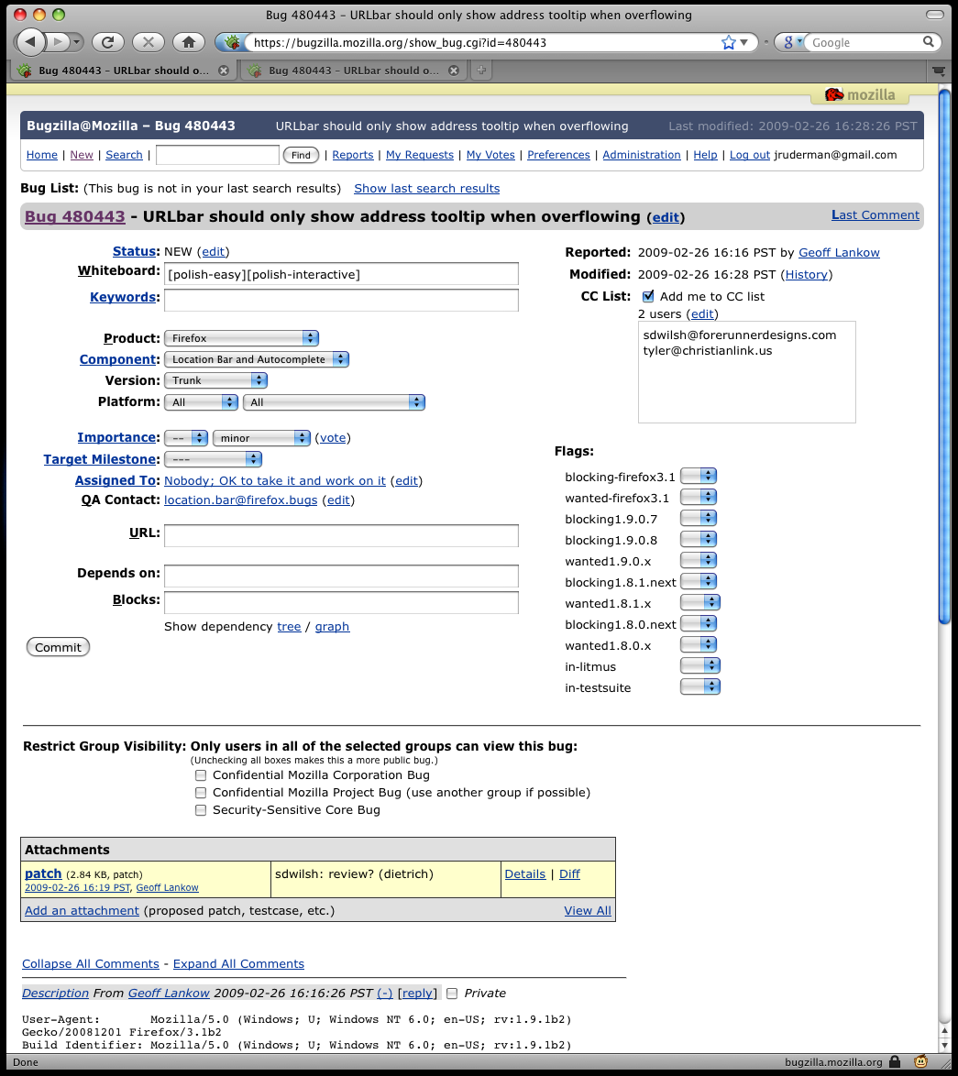Image resolution: width=958 pixels, height=1076 pixels.
Task: Open the Product dropdown showing Firefox
Action: [x=241, y=338]
